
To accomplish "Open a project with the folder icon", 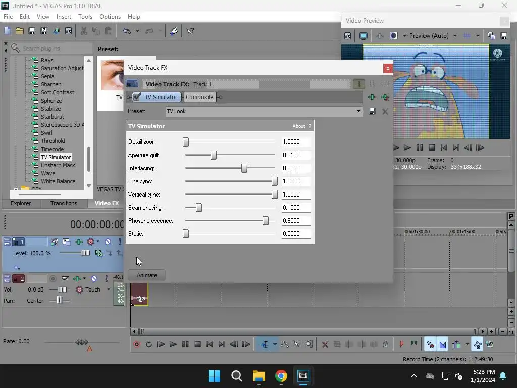I will pos(20,31).
